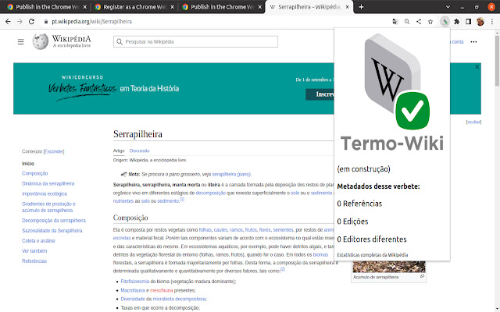Image resolution: width=500 pixels, height=312 pixels.
Task: Click the translate page icon in address bar
Action: [395, 22]
